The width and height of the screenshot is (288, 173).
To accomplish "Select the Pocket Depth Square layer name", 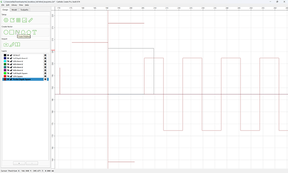I will click(x=22, y=79).
